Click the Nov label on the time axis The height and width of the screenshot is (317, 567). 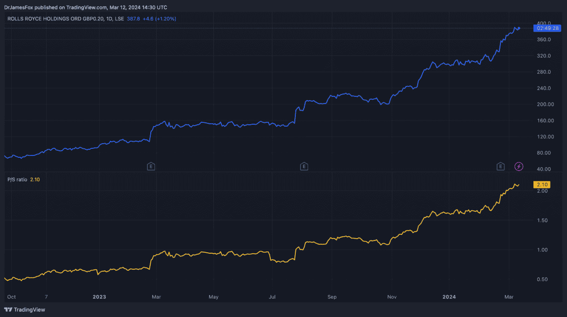point(392,297)
